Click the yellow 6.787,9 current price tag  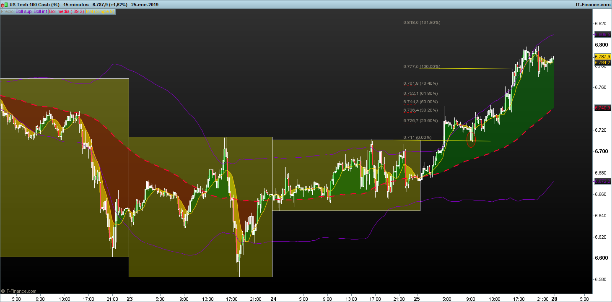[x=602, y=57]
